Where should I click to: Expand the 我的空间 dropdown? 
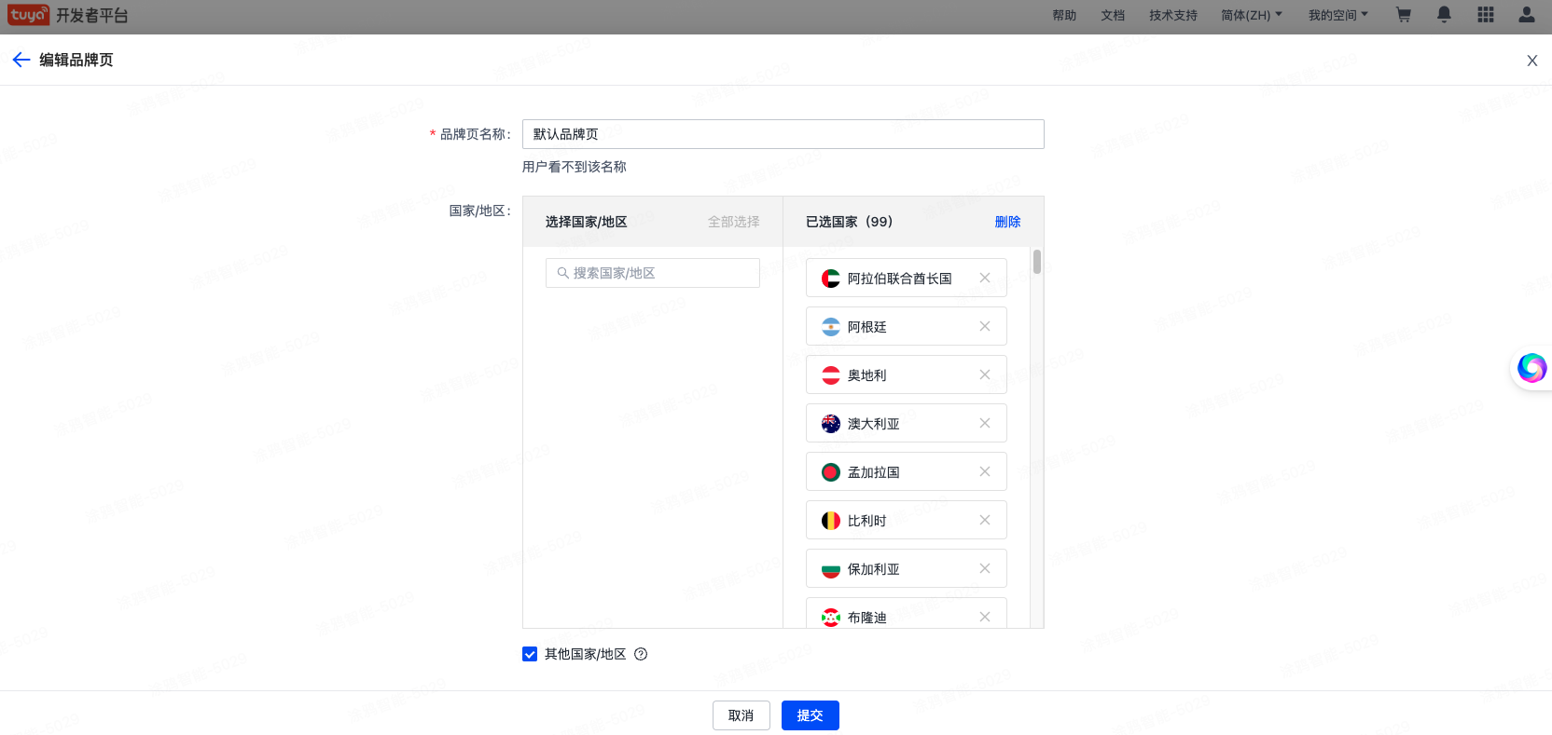[1338, 15]
